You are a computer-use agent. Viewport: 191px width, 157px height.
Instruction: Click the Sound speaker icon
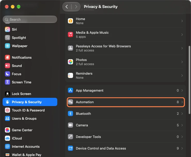(x=7, y=66)
